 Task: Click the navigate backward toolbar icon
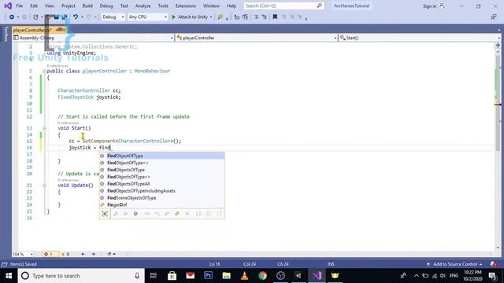pos(12,17)
